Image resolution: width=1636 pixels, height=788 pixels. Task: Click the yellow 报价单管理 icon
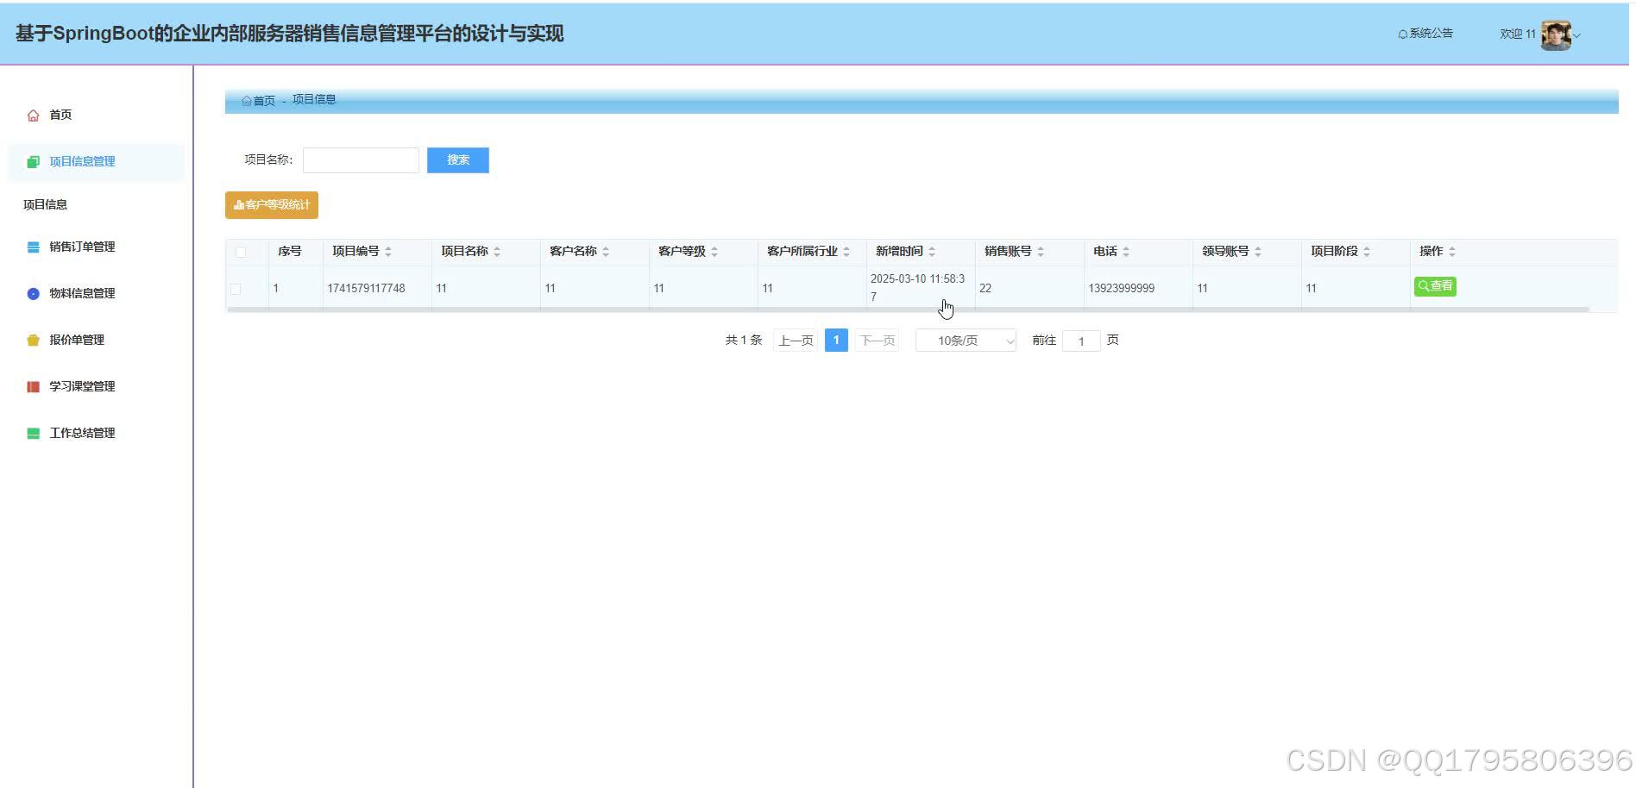(x=33, y=341)
